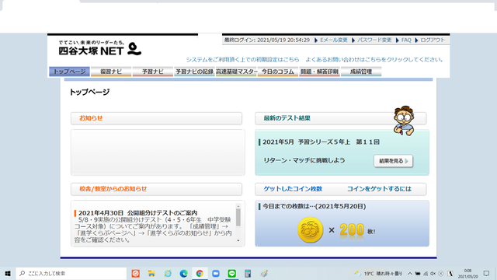
Task: Click the パスワード変更 link
Action: 374,40
